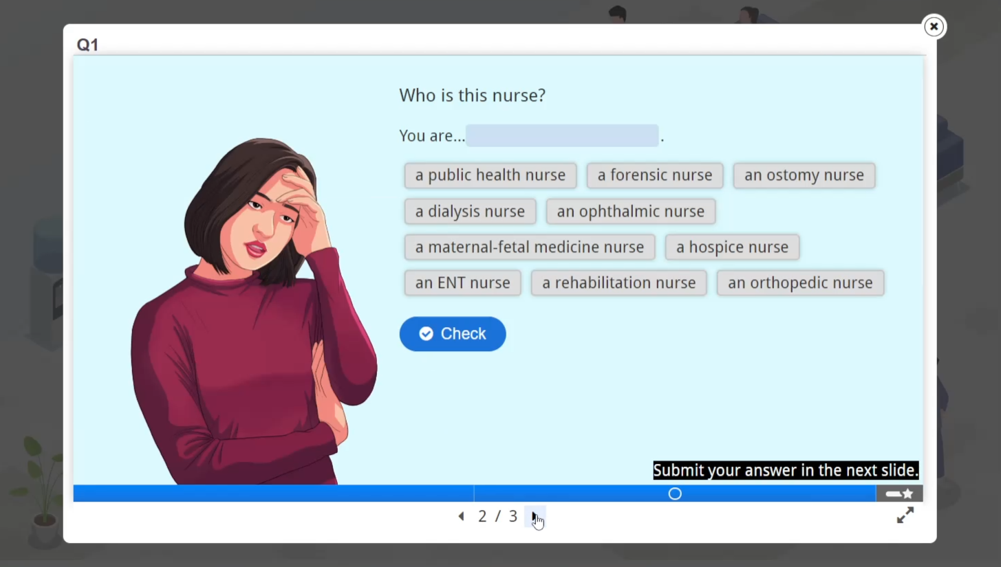Choose the 'an ENT nurse' answer
The width and height of the screenshot is (1001, 567).
point(462,283)
